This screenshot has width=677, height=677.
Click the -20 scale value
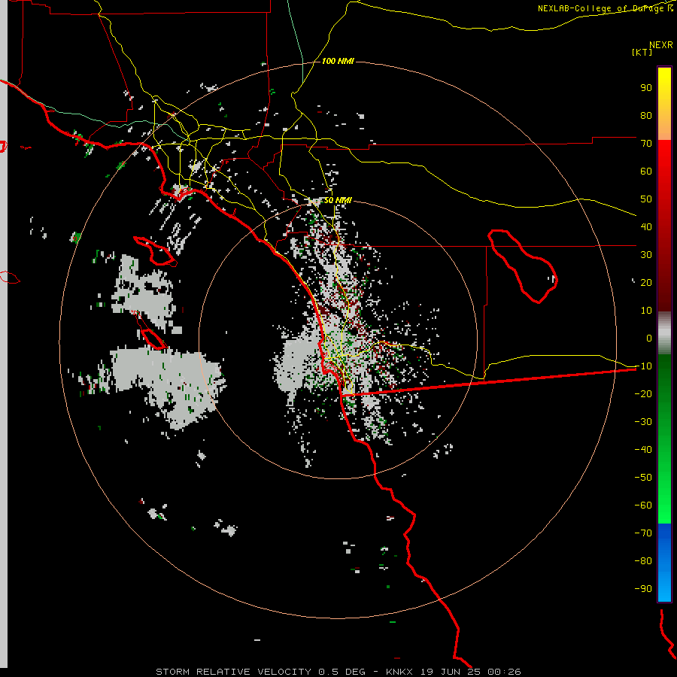643,393
